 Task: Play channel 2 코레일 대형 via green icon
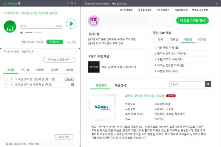click(73, 85)
